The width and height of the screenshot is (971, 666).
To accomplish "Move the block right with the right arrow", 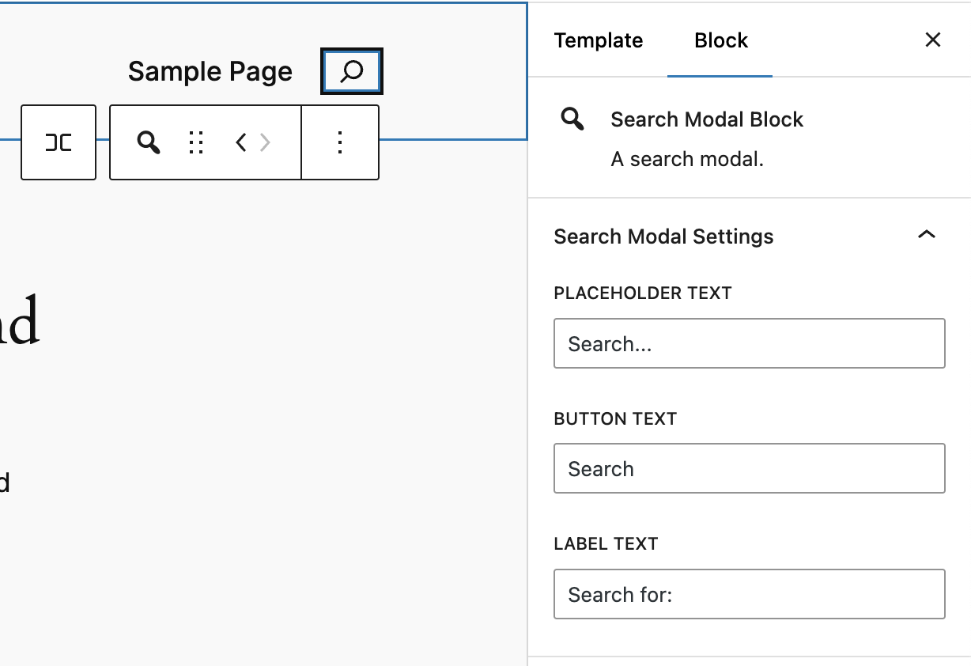I will coord(266,142).
